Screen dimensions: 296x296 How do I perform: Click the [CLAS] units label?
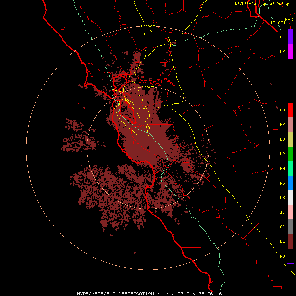(x=278, y=23)
